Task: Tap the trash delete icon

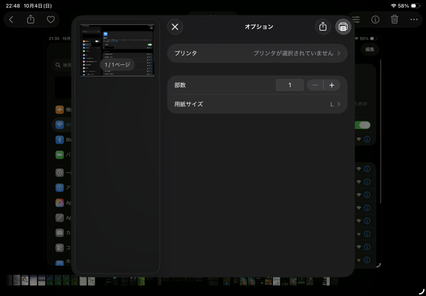Action: tap(395, 19)
